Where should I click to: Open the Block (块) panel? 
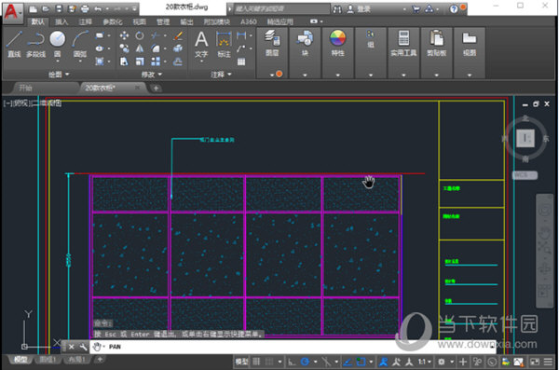pyautogui.click(x=306, y=43)
